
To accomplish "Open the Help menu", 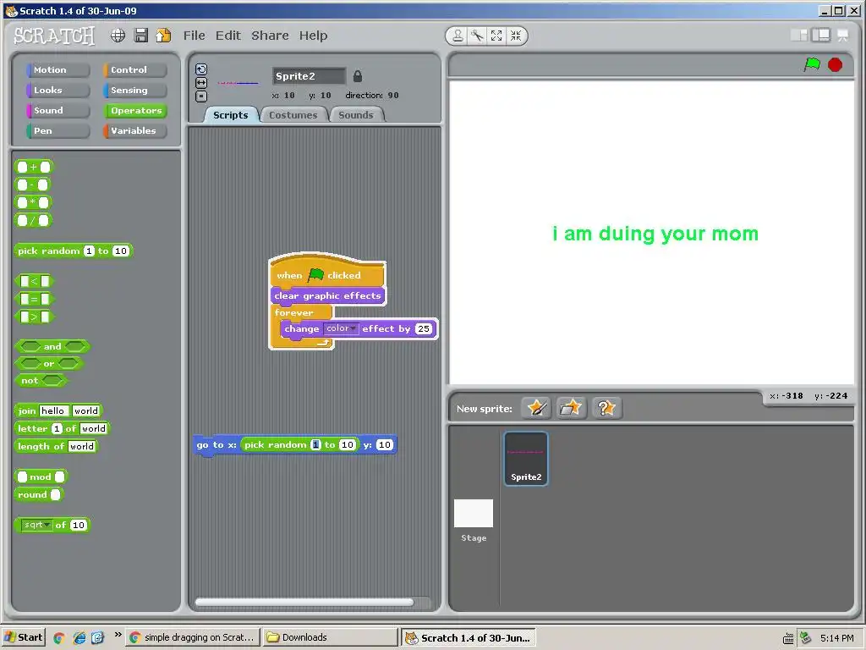I will (x=313, y=36).
